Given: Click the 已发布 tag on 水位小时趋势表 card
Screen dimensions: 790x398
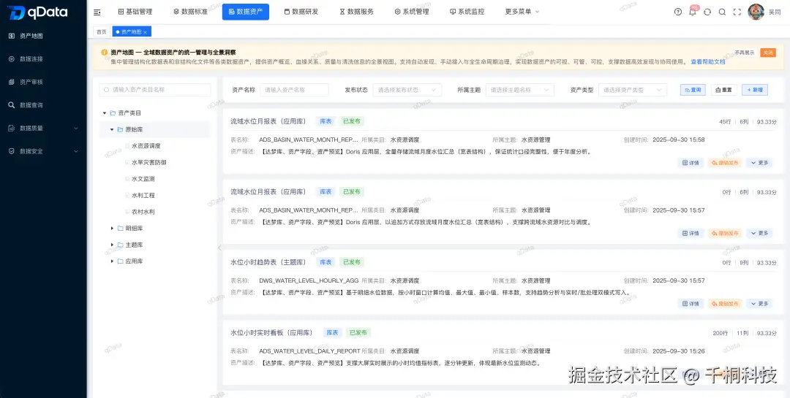Looking at the screenshot, I should click(352, 262).
